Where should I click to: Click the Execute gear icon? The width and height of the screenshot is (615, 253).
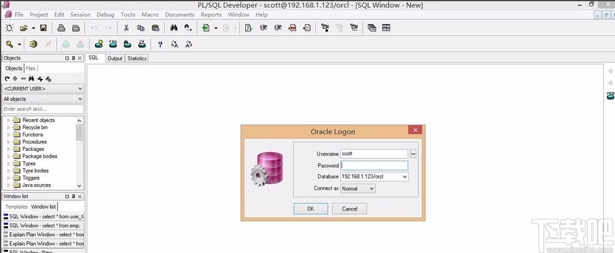(33, 44)
